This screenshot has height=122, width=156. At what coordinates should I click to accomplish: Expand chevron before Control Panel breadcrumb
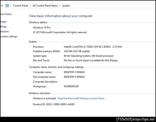(11, 6)
